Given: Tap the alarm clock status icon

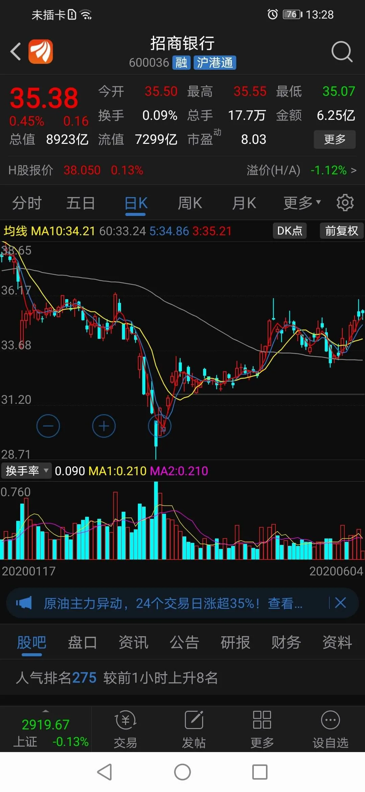Looking at the screenshot, I should 272,14.
